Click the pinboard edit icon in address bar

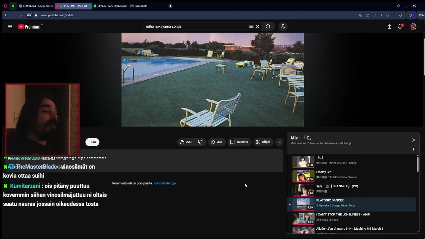(x=361, y=15)
